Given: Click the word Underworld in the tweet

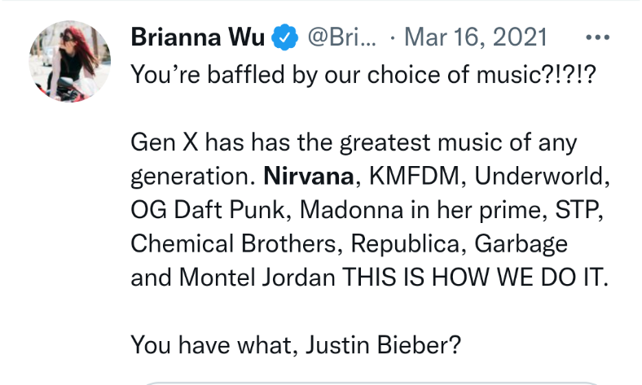Looking at the screenshot, I should 539,177.
